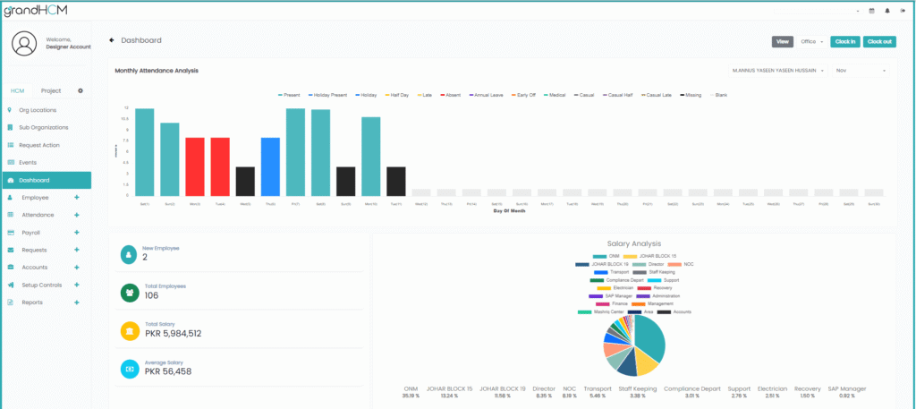
Task: Open settings gear next to Project tab
Action: [x=80, y=90]
